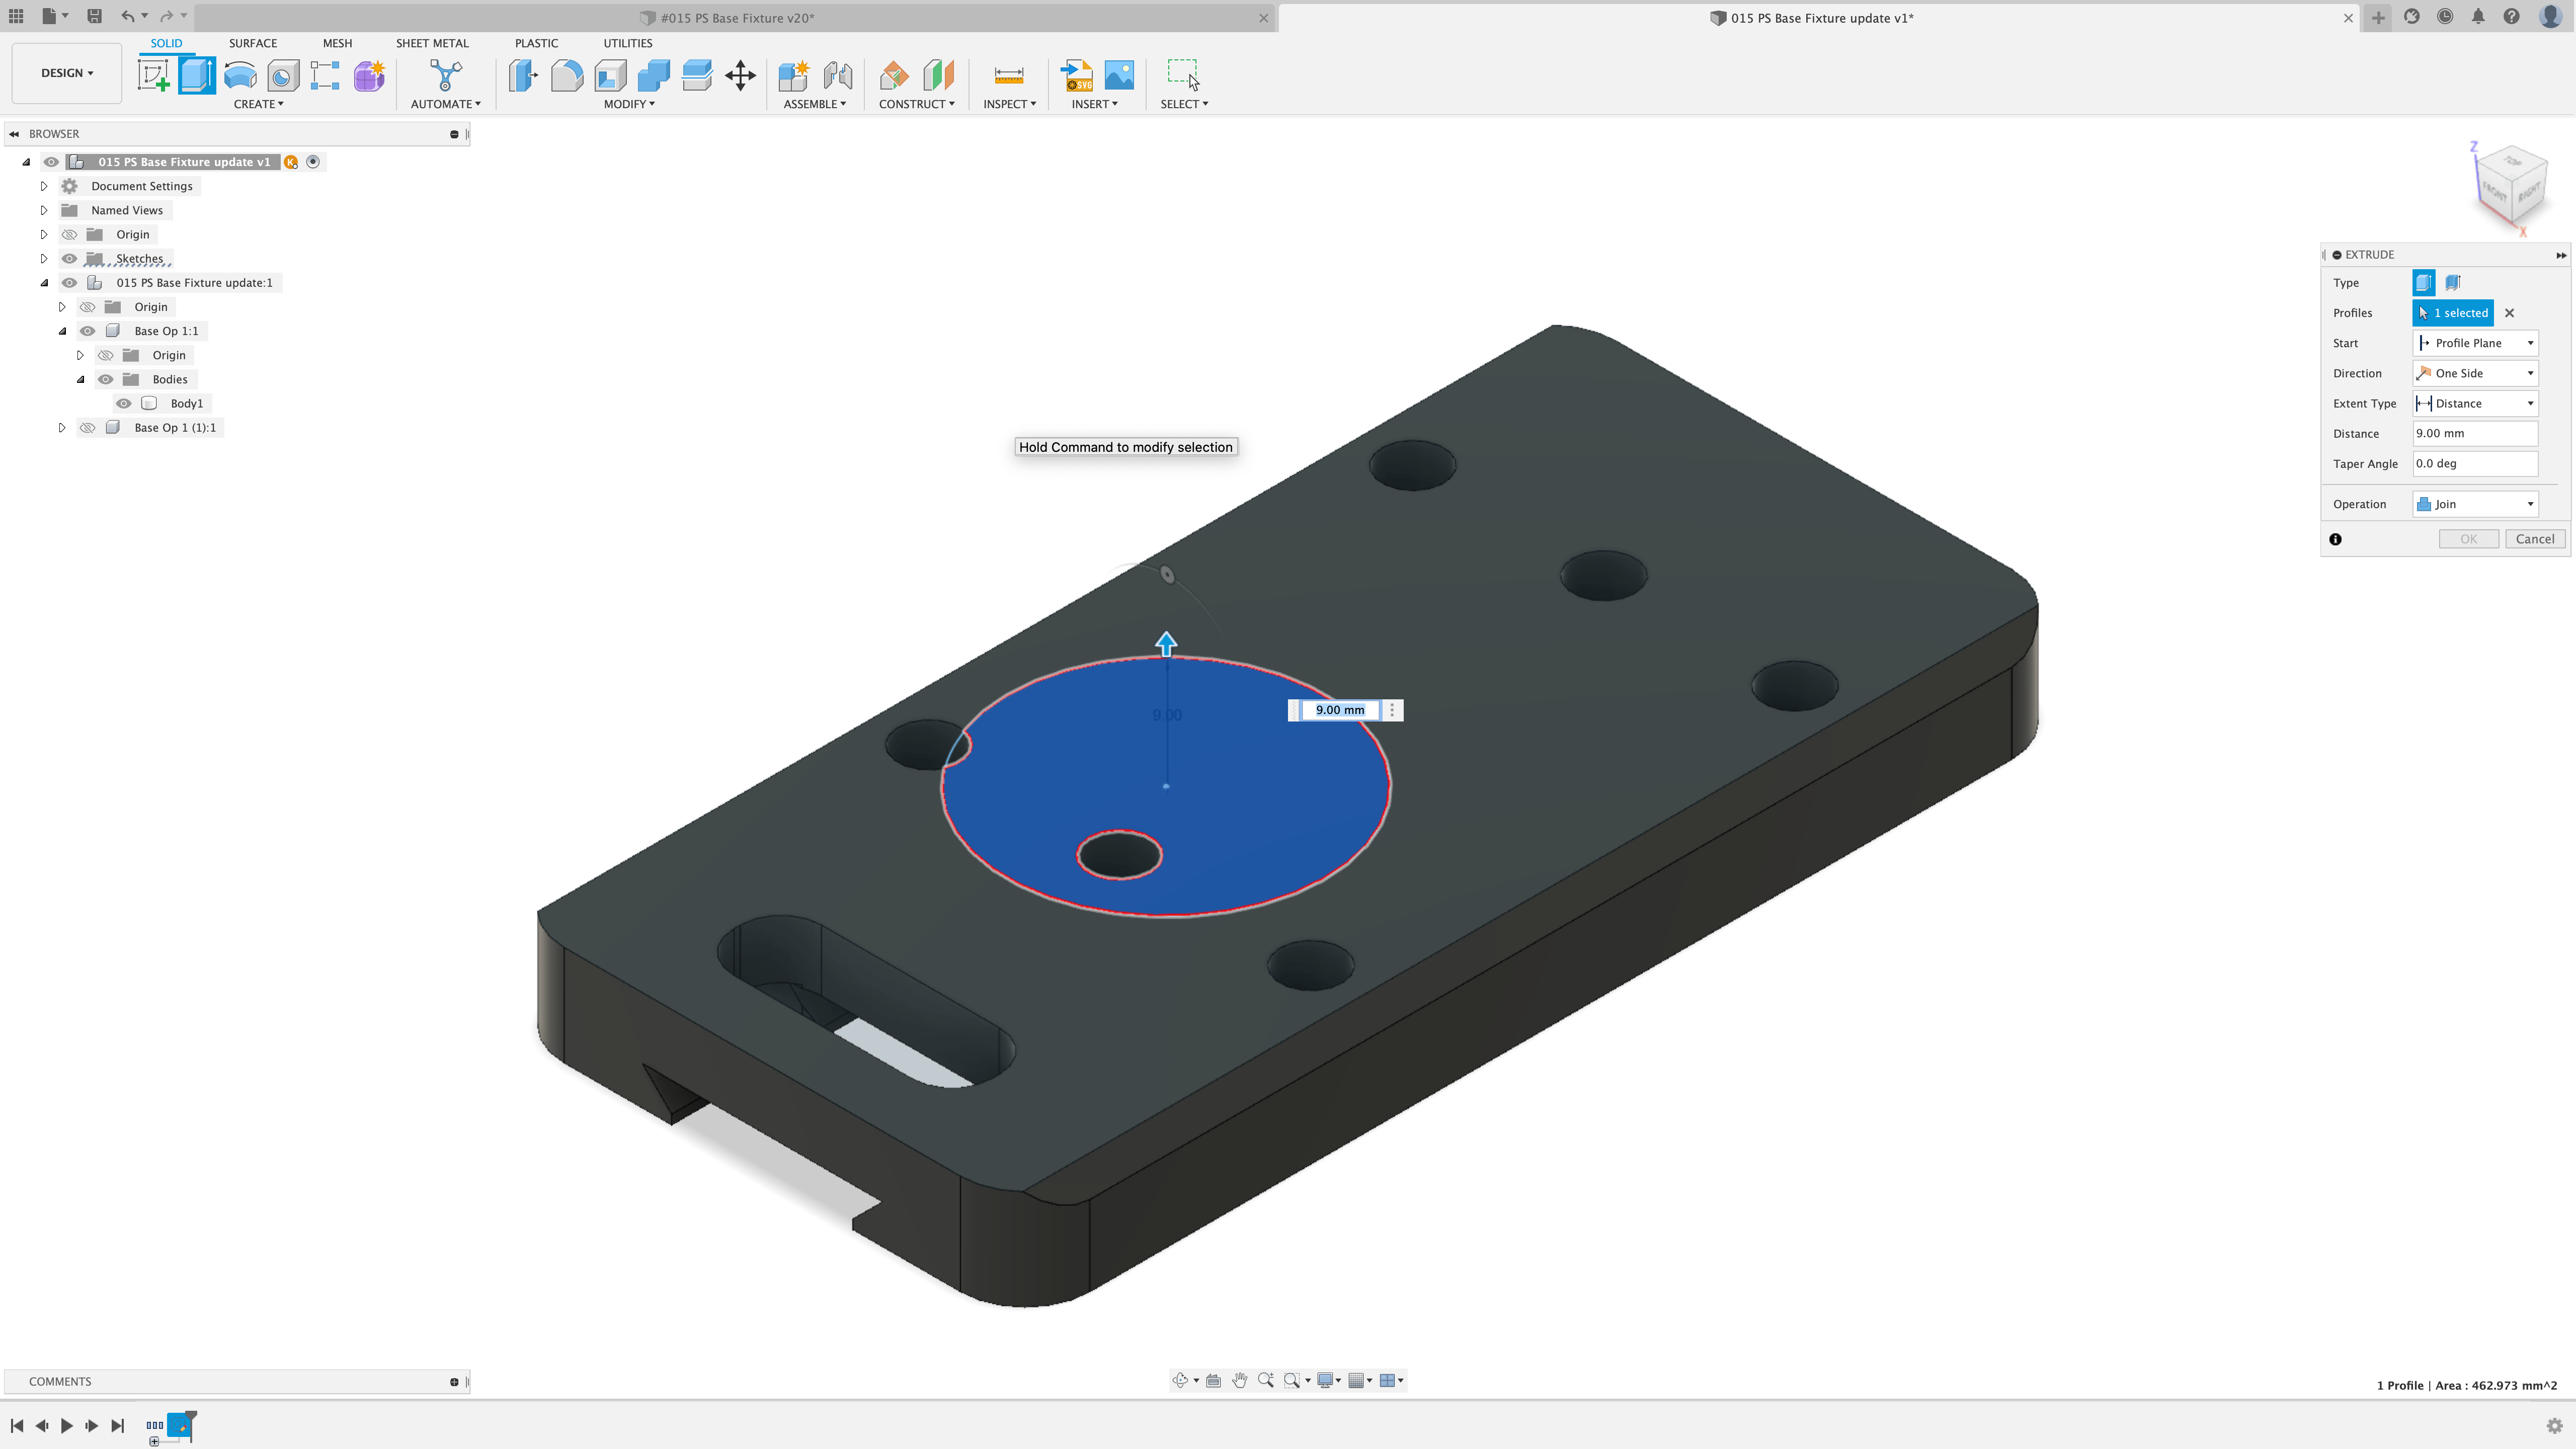
Task: Select the Move/Copy tool
Action: pos(741,75)
